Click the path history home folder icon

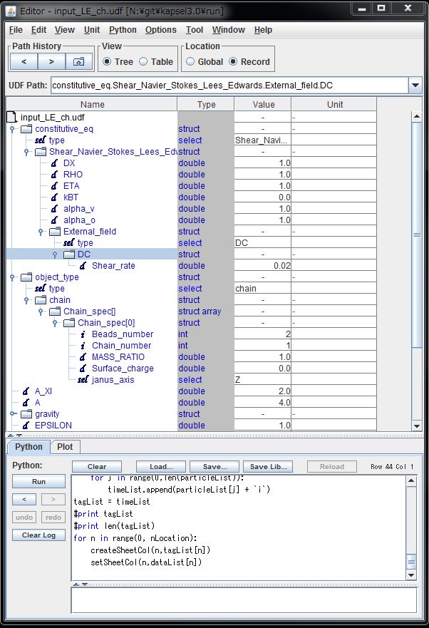(79, 62)
